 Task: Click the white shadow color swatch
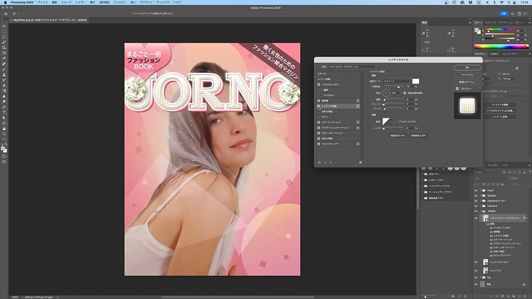tap(415, 81)
